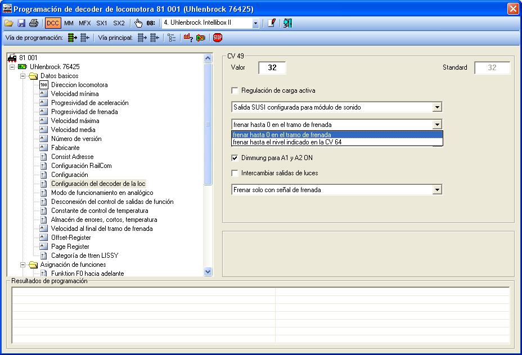The image size is (522, 355).
Task: Open Velocidad al final del tramo de frenada
Action: (102, 229)
